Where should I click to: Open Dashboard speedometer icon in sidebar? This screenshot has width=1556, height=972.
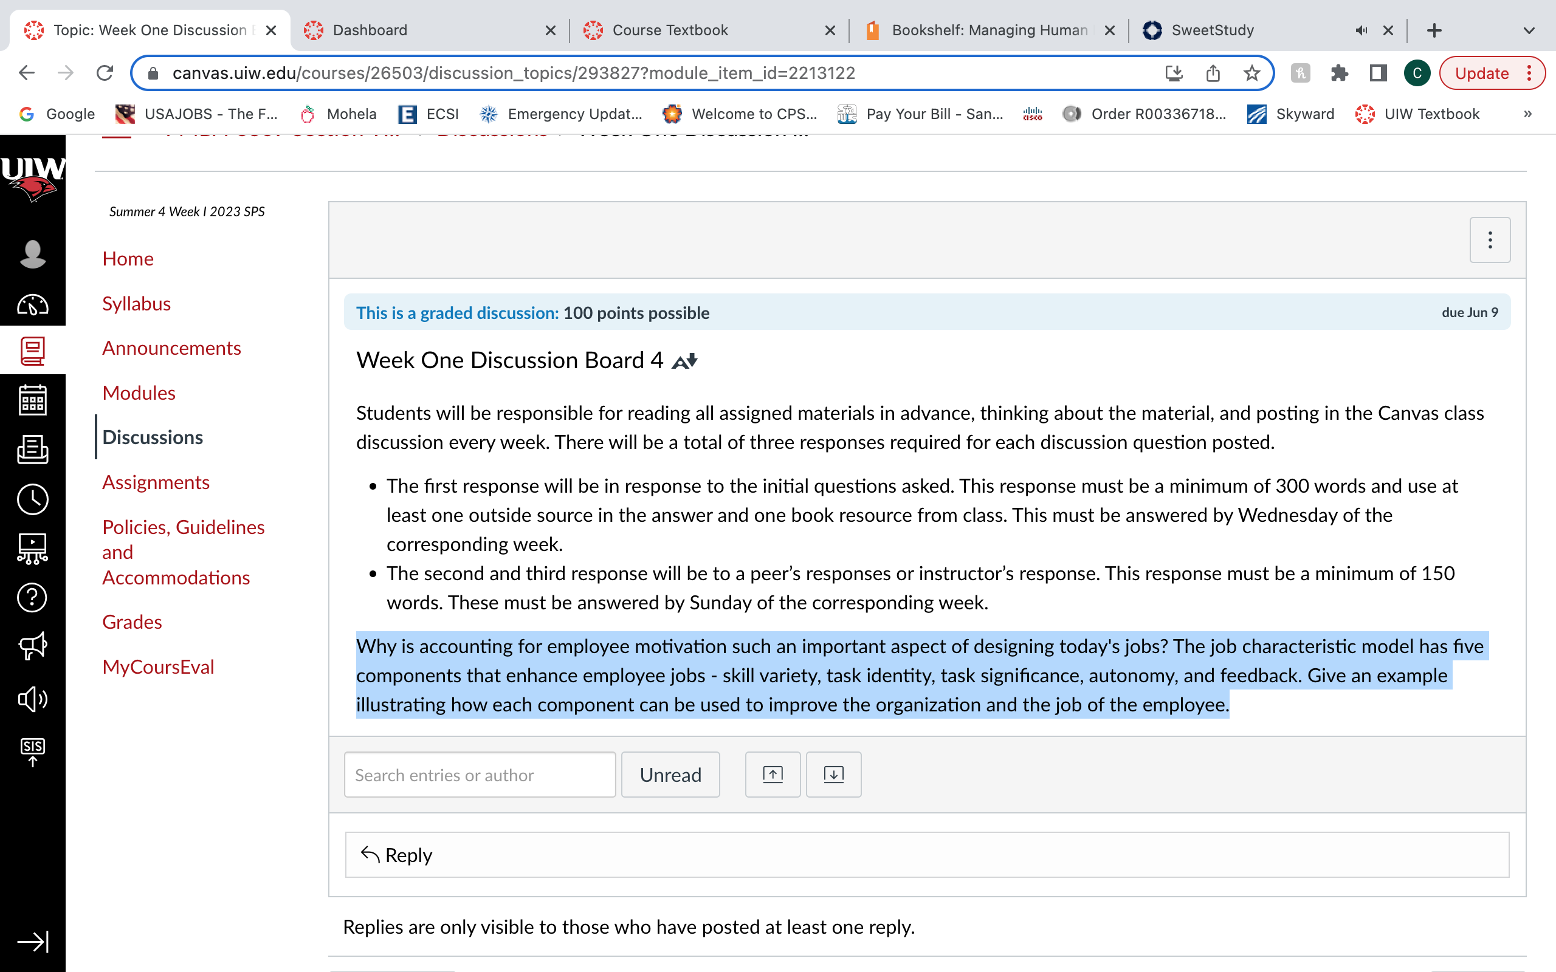32,304
